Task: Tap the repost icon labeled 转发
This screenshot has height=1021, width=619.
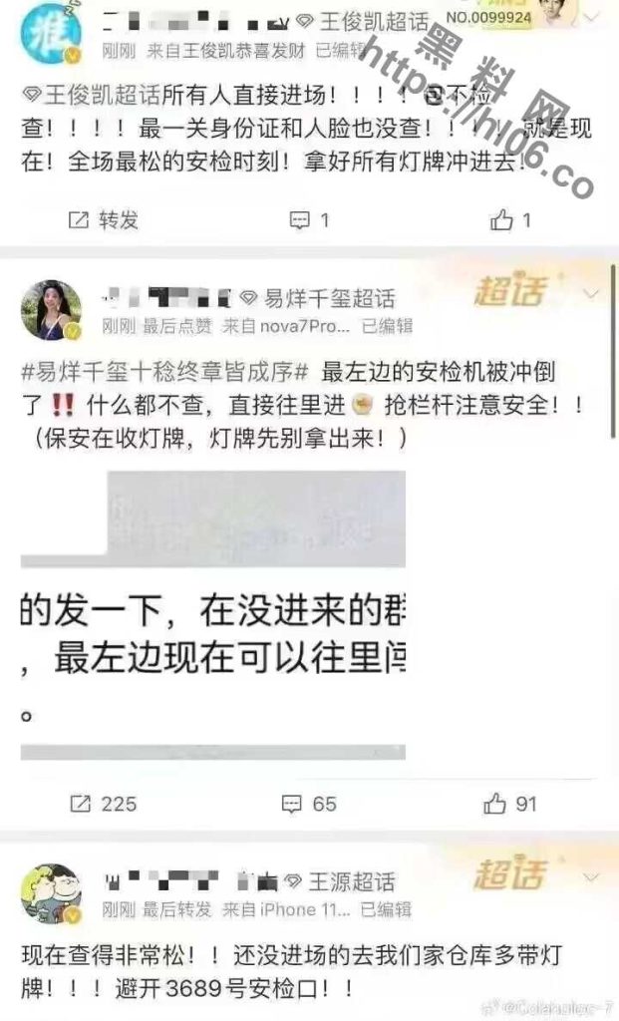Action: 104,220
